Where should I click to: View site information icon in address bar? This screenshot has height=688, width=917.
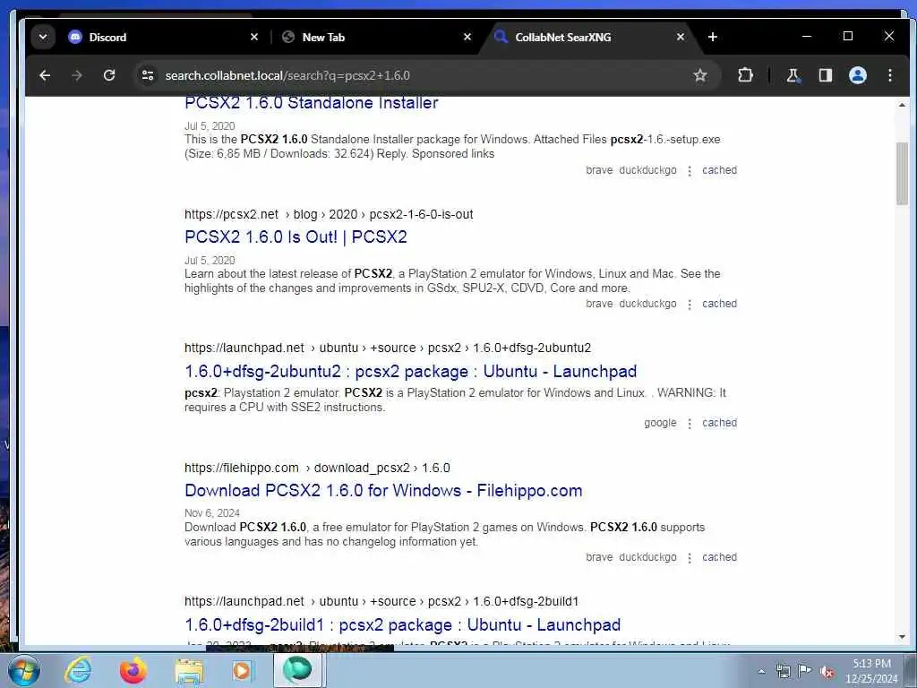point(148,75)
